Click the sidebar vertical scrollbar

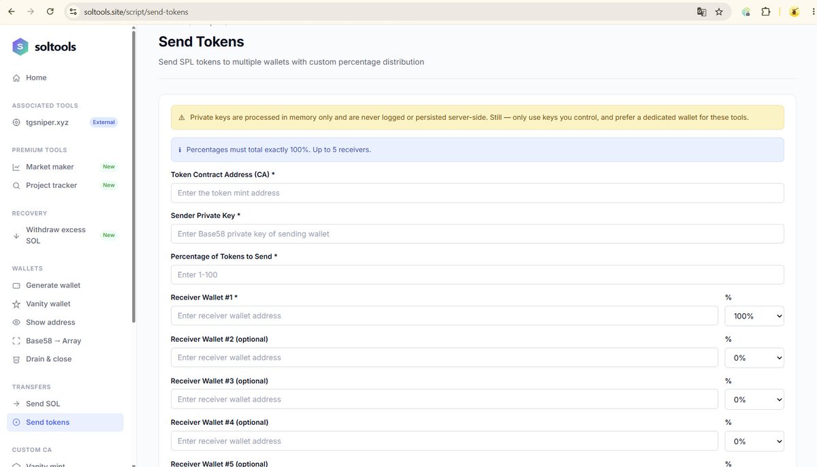133,177
